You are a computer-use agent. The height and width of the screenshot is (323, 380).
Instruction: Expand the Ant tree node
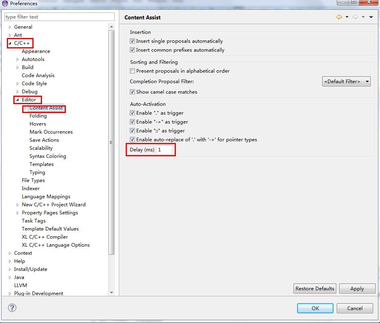tap(10, 35)
